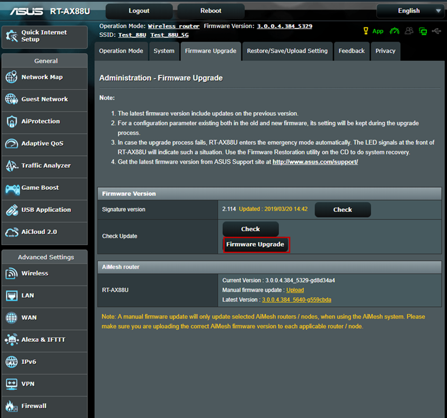Click the Adaptive QoS gauge icon
This screenshot has width=447, height=418.
(x=12, y=143)
